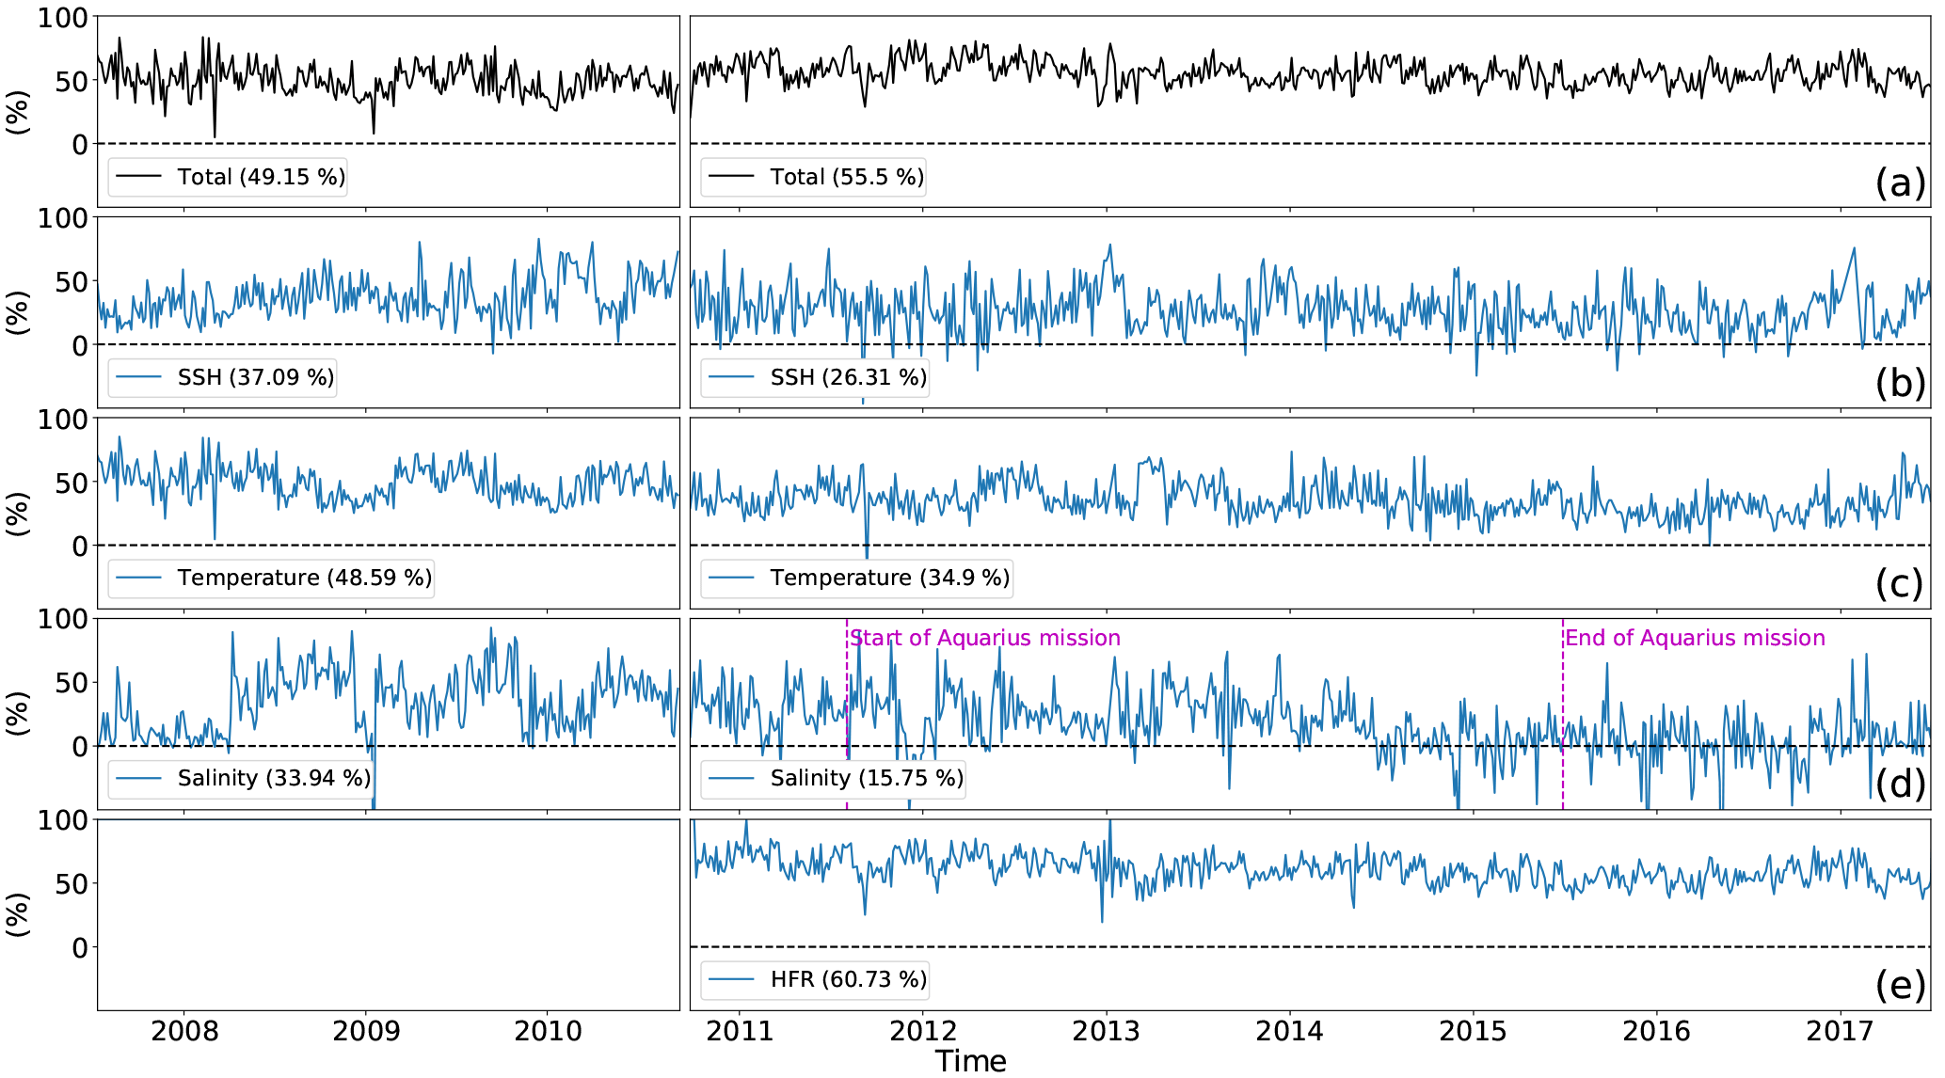The image size is (1945, 1078).
Task: Click the Time axis title
Action: tap(971, 1062)
